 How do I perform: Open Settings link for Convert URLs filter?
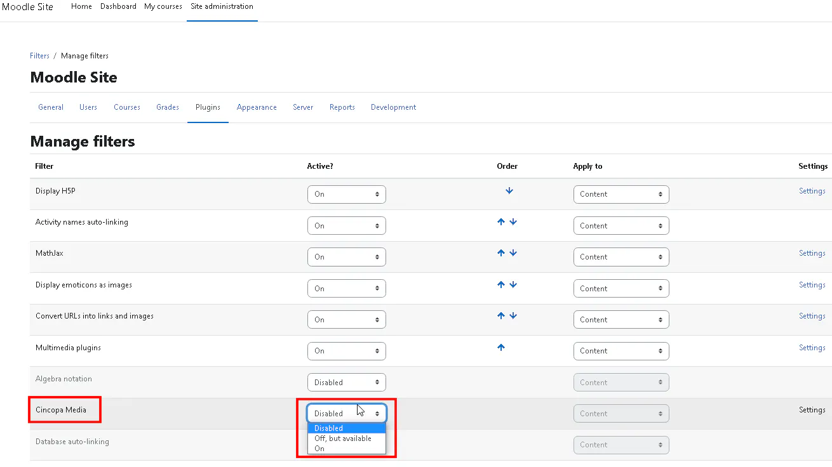(x=812, y=316)
